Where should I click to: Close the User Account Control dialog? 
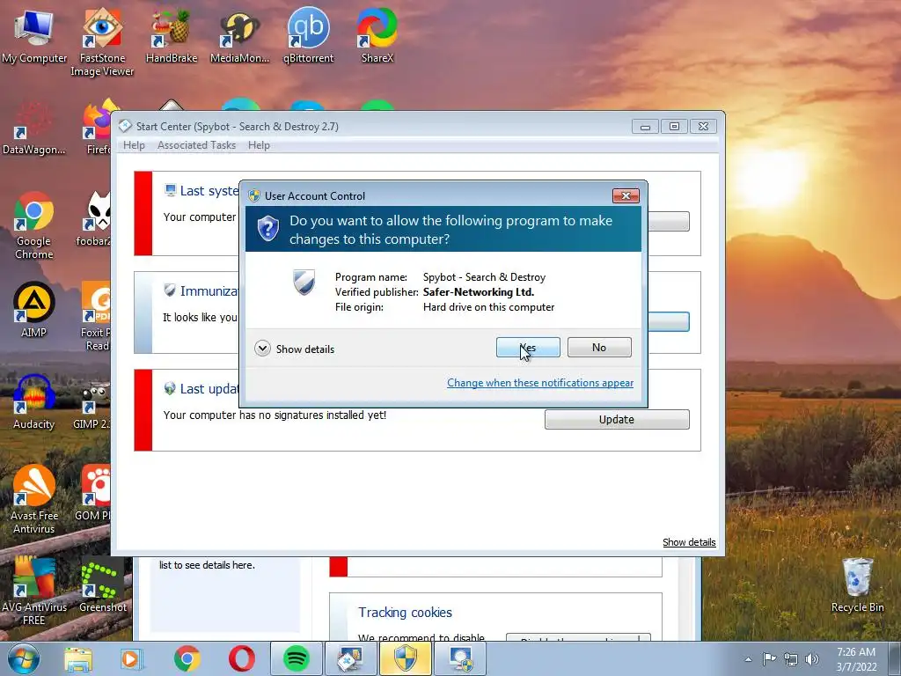pos(626,196)
